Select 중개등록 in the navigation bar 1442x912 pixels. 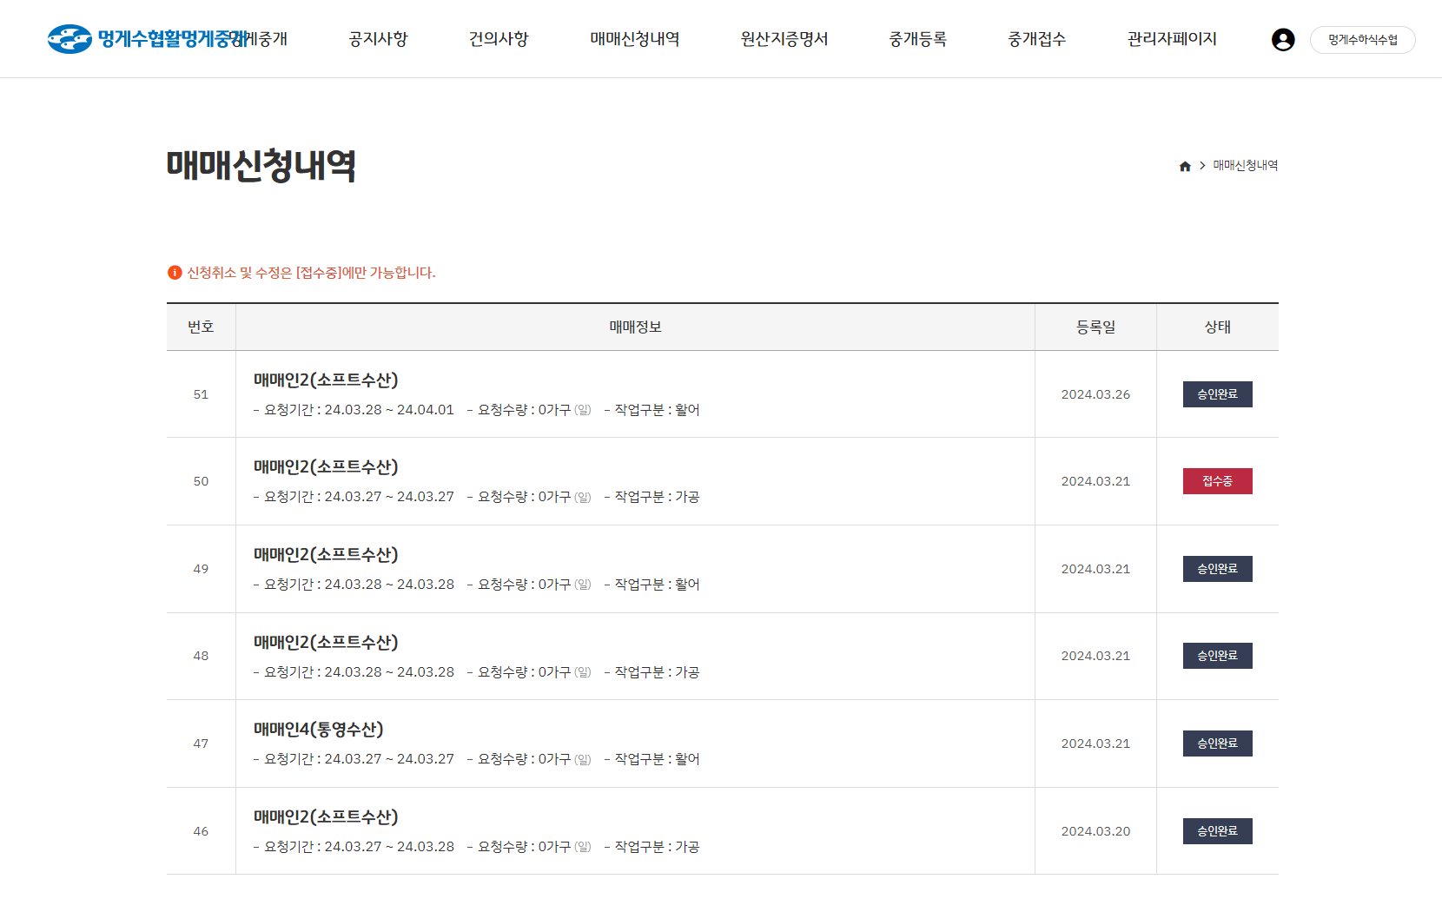point(917,39)
